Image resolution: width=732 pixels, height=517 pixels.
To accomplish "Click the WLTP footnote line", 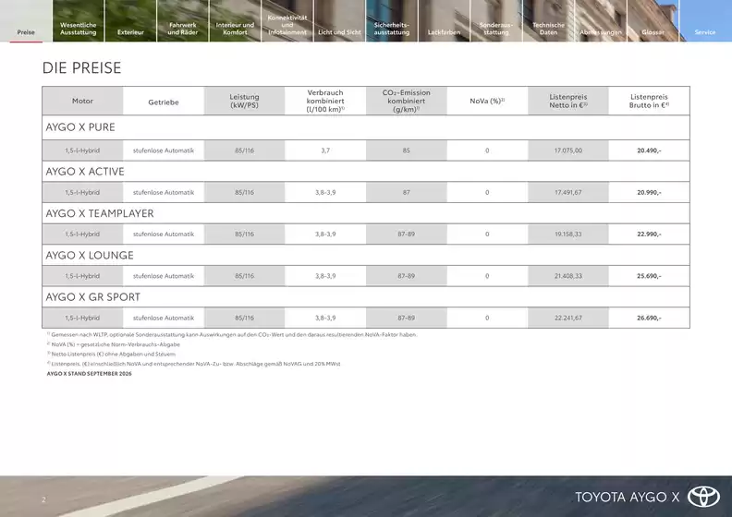I will click(x=232, y=335).
